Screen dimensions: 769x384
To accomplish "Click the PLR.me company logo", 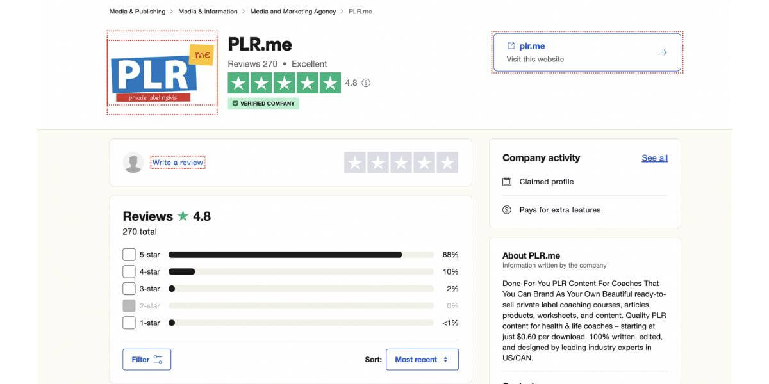I will [161, 72].
